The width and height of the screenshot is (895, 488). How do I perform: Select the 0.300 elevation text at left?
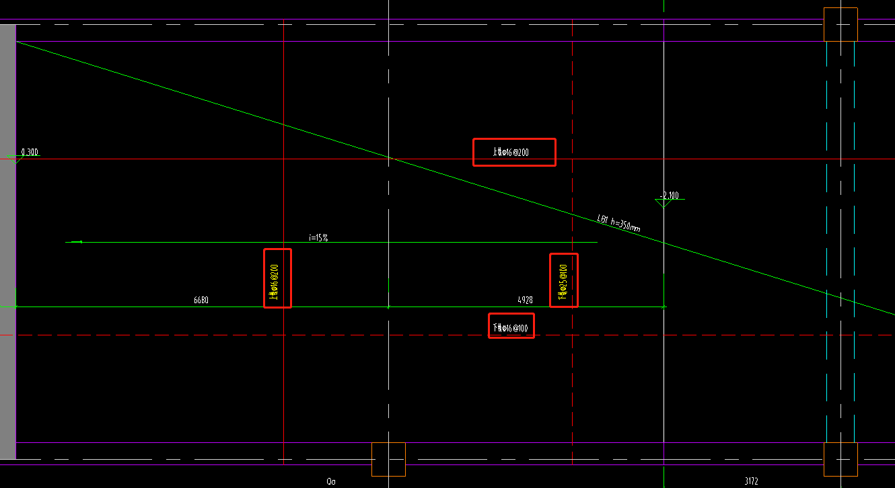coord(29,153)
